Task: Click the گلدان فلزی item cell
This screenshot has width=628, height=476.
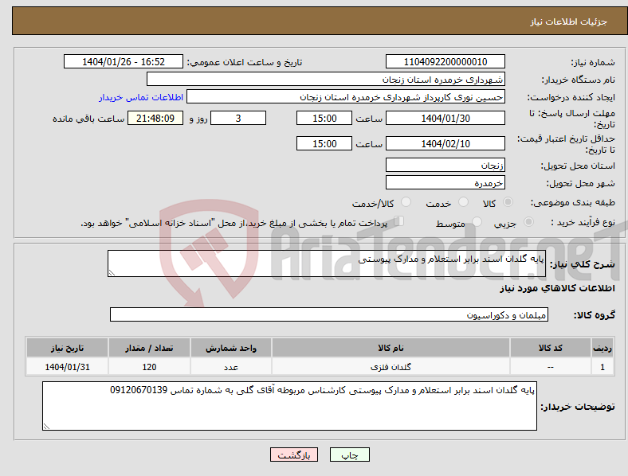Action: pos(391,367)
